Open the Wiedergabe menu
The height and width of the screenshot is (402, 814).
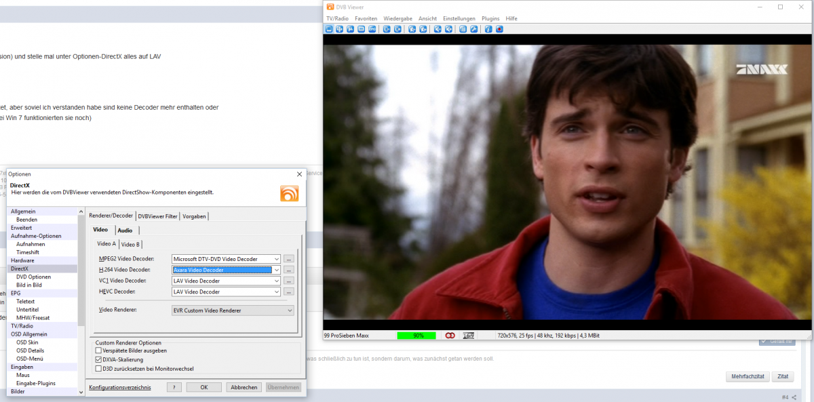coord(398,18)
